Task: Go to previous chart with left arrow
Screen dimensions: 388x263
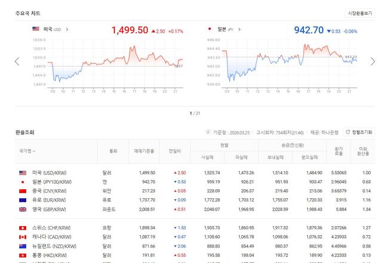Action: (17, 61)
